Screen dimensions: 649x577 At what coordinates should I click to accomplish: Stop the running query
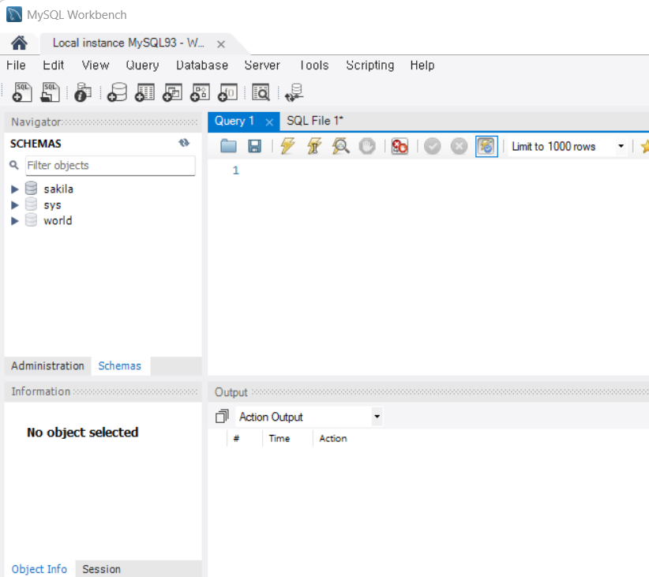tap(367, 146)
